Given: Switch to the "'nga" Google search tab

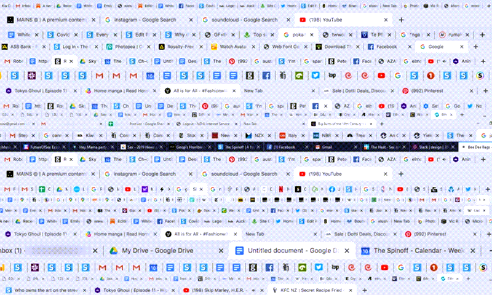Looking at the screenshot, I should [x=415, y=35].
